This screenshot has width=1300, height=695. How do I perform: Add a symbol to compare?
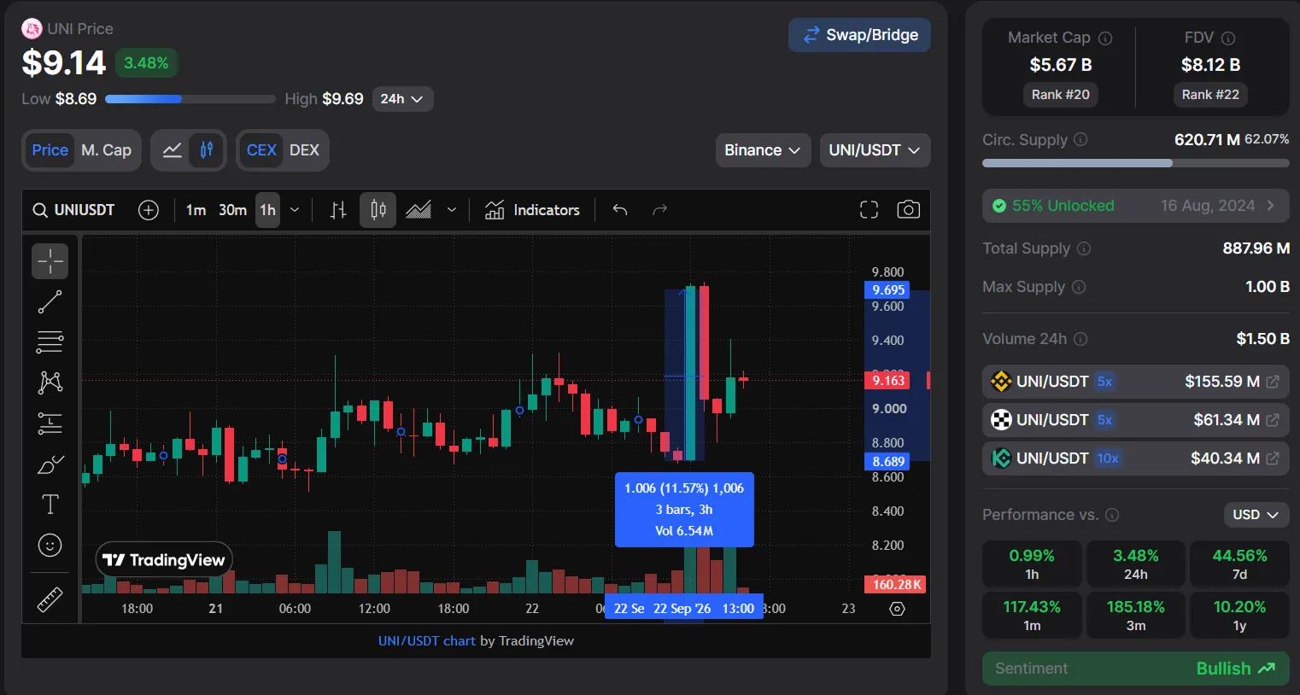pyautogui.click(x=149, y=210)
